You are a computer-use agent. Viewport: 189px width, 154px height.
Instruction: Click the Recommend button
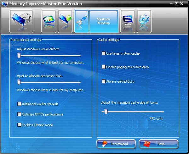point(115,144)
